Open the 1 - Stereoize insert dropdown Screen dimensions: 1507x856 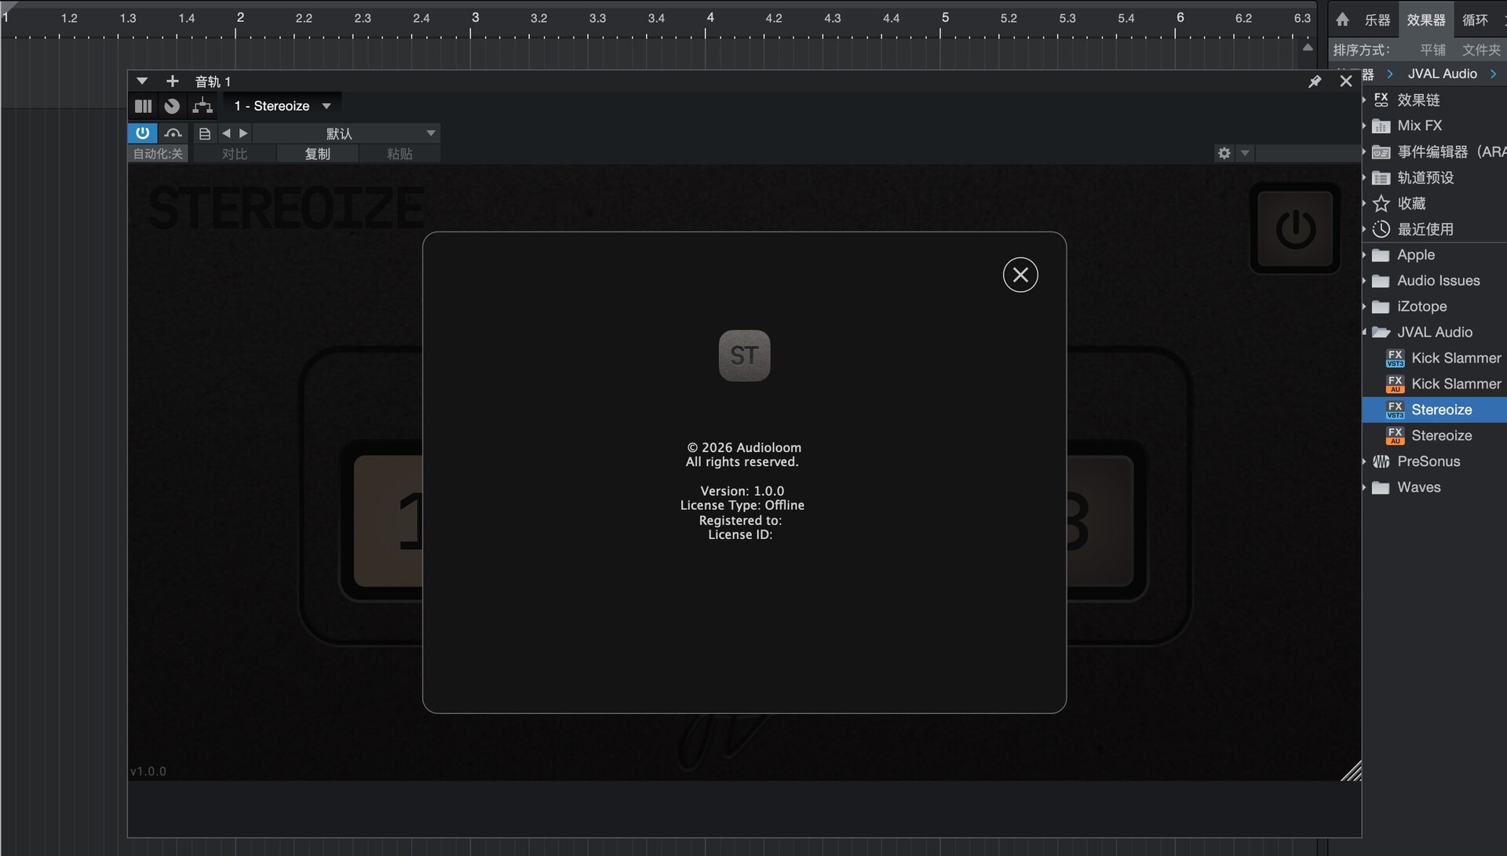282,106
